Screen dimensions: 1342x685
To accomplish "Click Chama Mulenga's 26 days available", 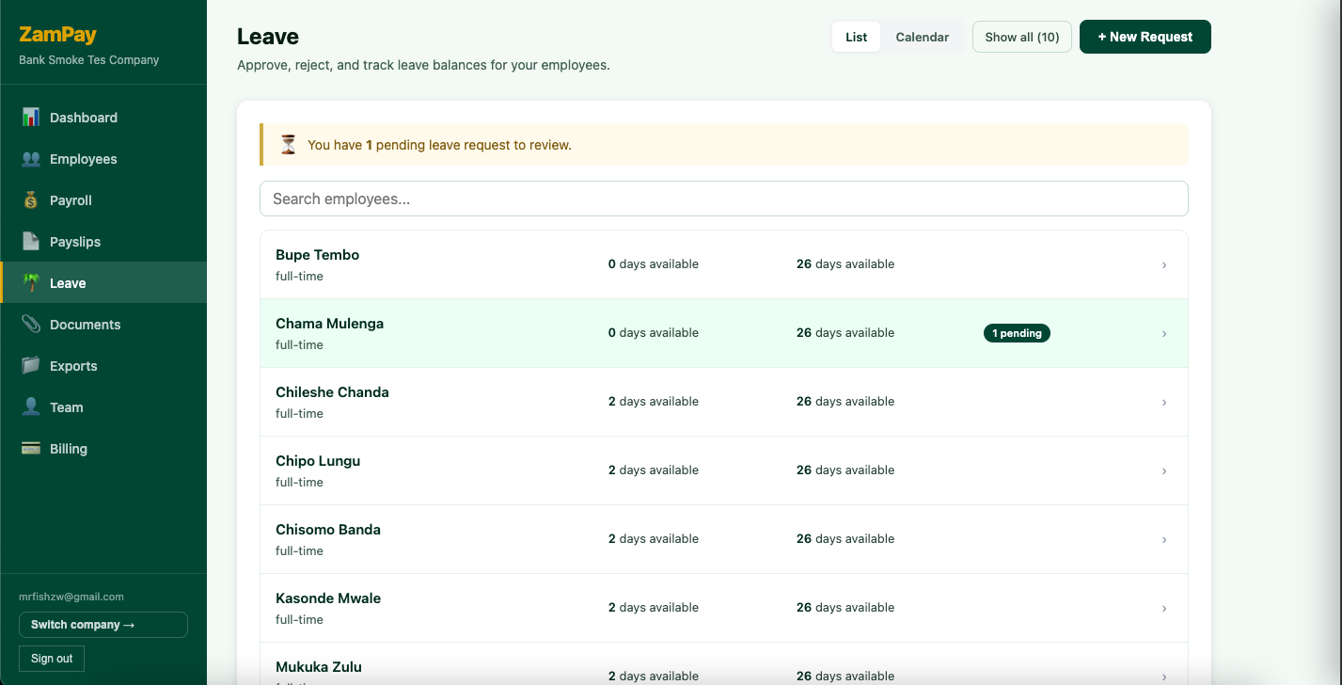I will click(x=845, y=333).
